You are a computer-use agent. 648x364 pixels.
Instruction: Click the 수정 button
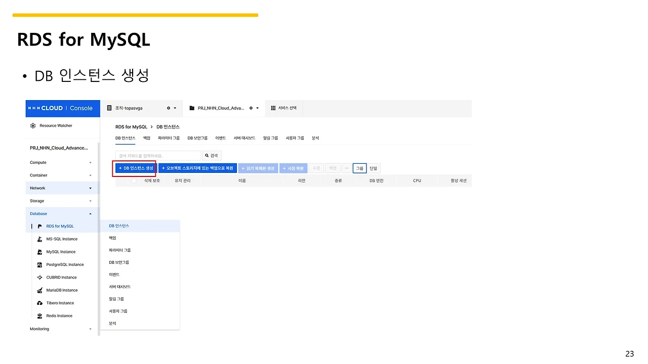[x=316, y=168]
